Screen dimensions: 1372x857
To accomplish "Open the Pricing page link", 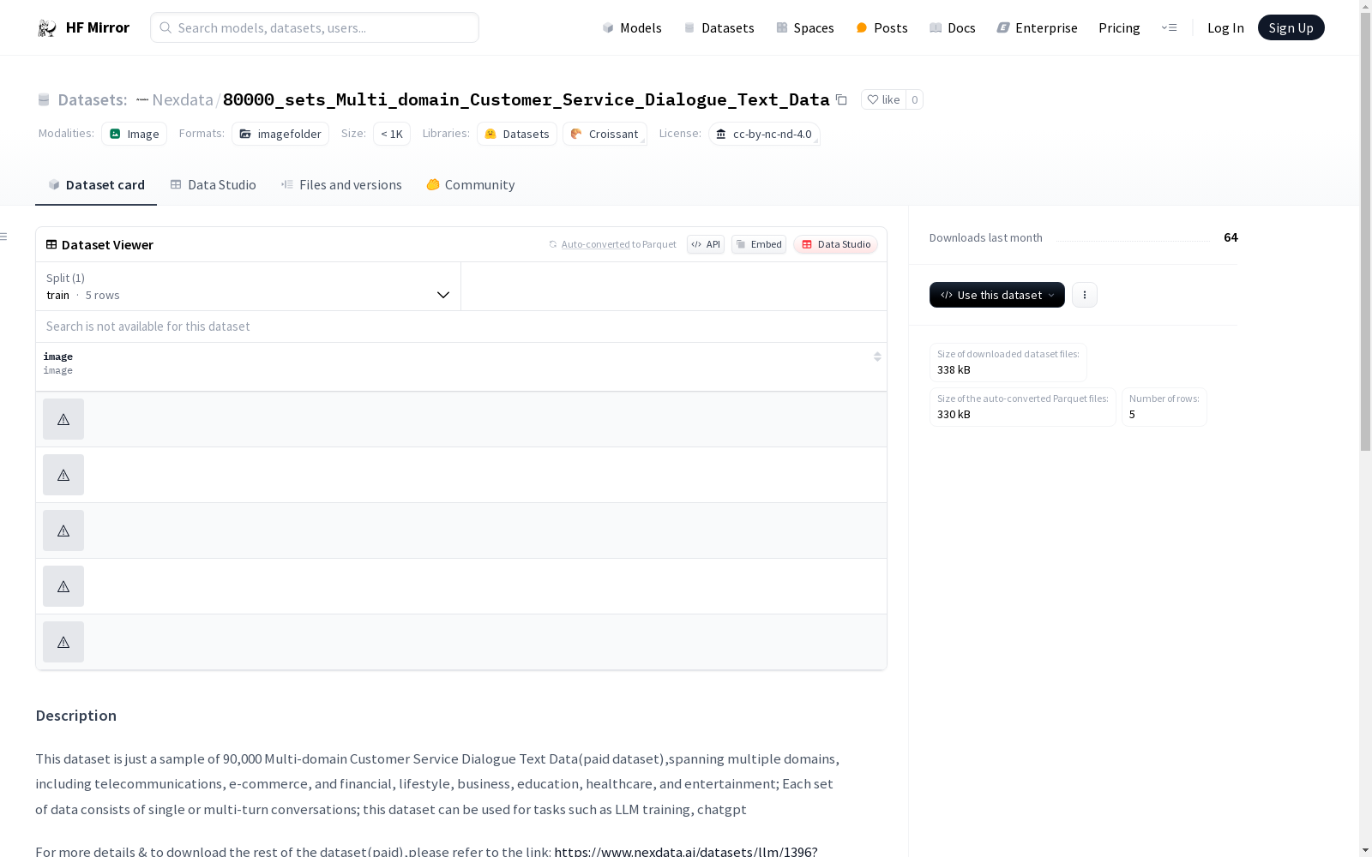I will (1119, 27).
